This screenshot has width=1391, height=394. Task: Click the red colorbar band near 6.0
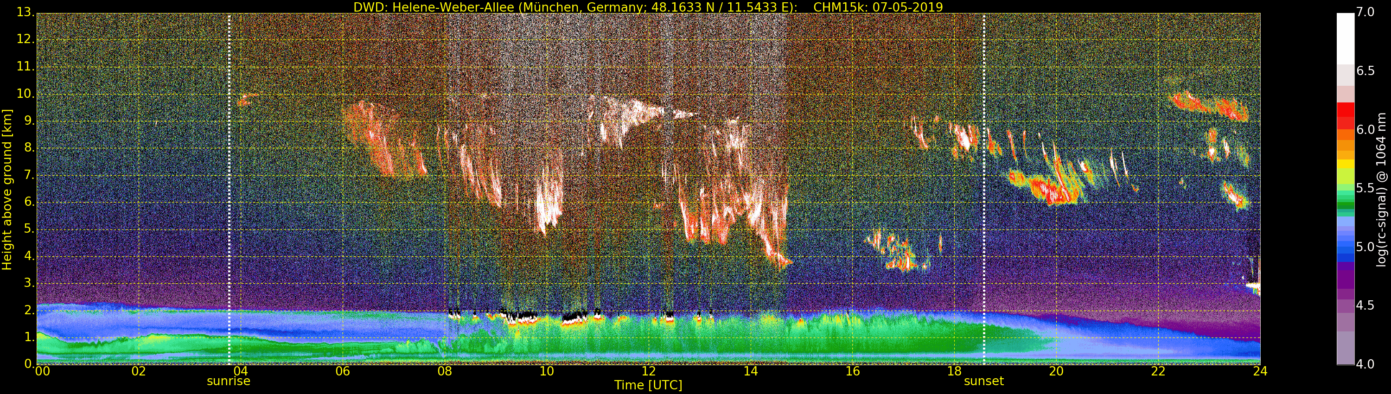coord(1345,114)
